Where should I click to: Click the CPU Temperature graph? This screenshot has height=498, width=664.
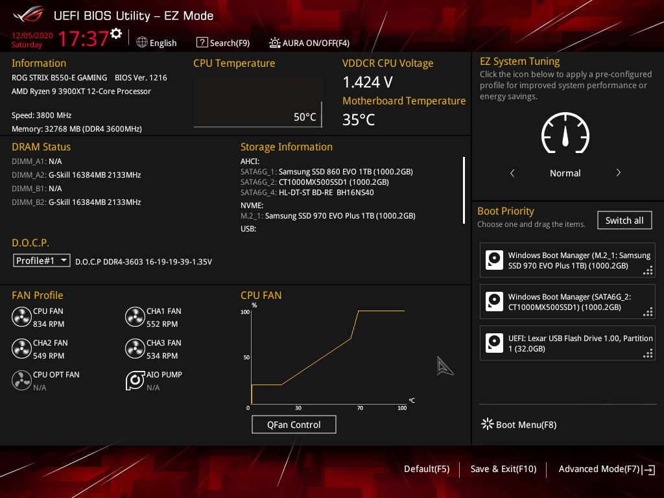click(257, 102)
